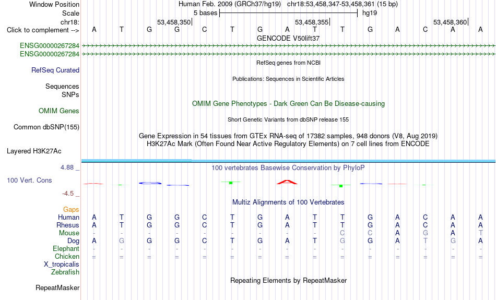
Task: Click the faded T base in the Mouse row
Action: (480, 233)
